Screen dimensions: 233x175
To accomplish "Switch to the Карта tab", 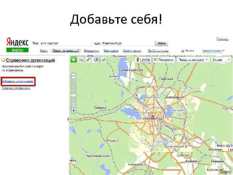I will (x=44, y=51).
